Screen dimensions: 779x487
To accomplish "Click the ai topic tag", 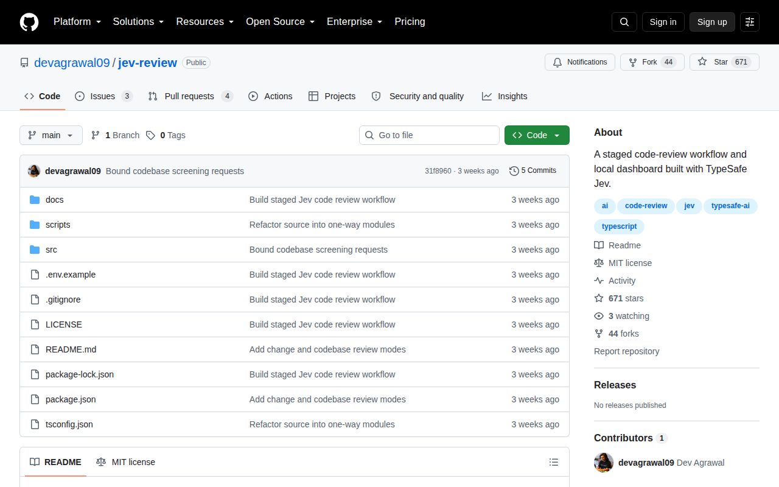I will [x=604, y=206].
